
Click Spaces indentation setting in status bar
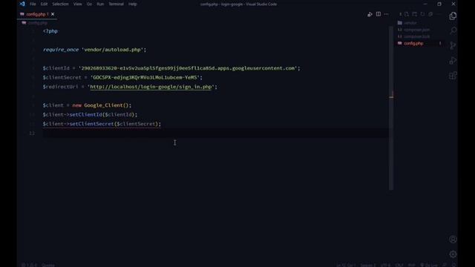click(368, 265)
